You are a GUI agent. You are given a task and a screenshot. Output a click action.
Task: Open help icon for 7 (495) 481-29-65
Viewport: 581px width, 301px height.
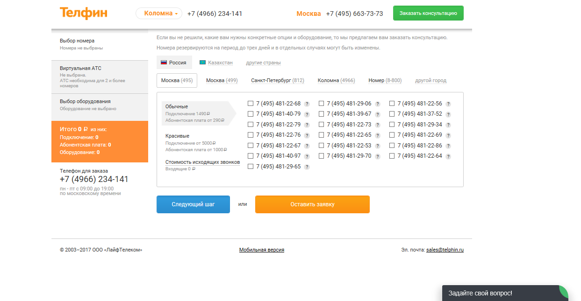coord(307,167)
